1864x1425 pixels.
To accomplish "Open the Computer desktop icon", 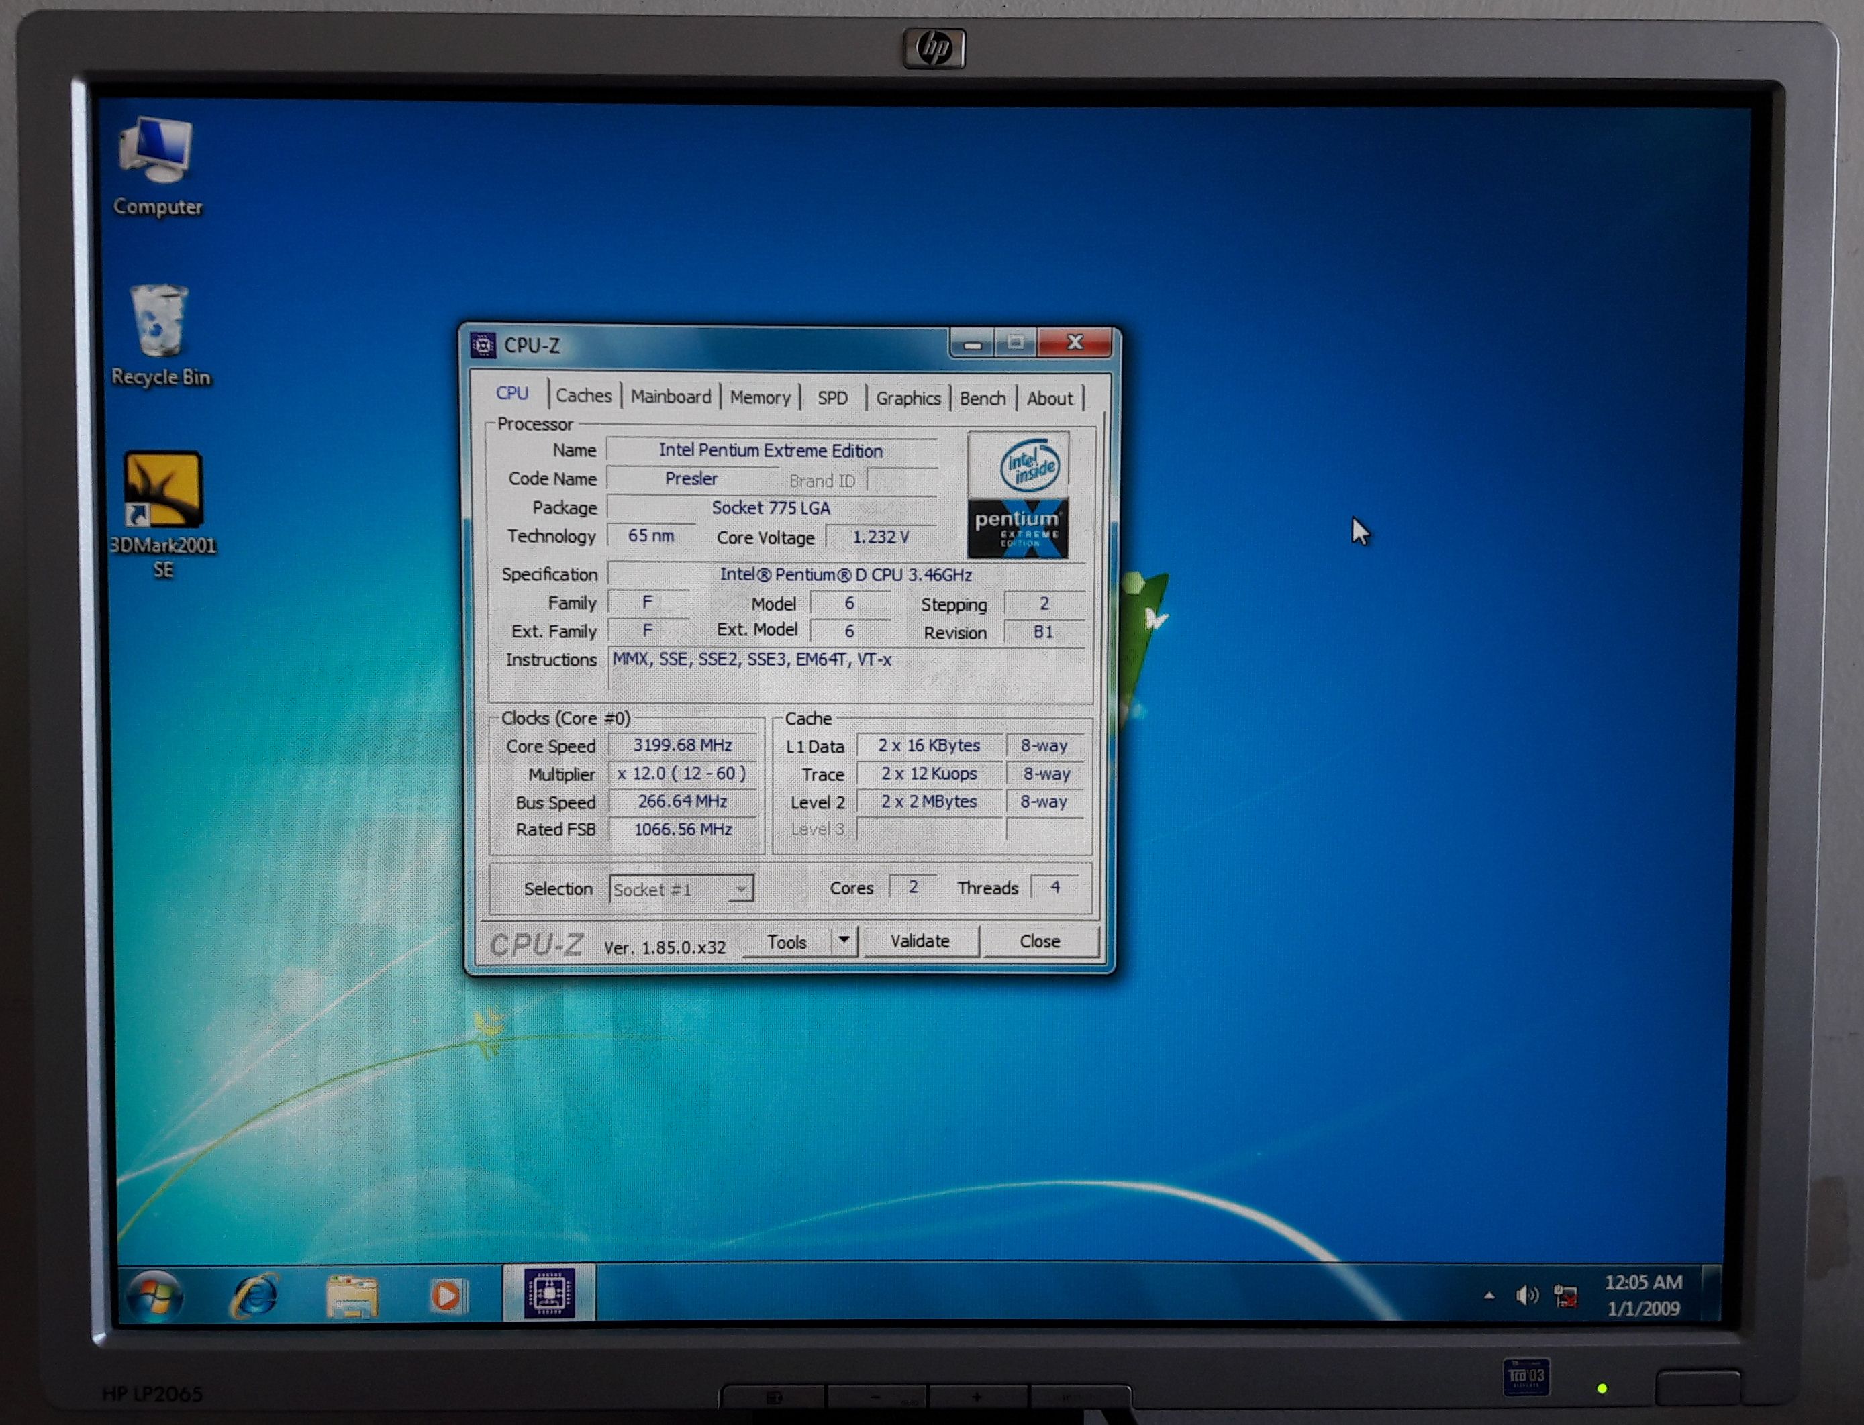I will point(158,168).
